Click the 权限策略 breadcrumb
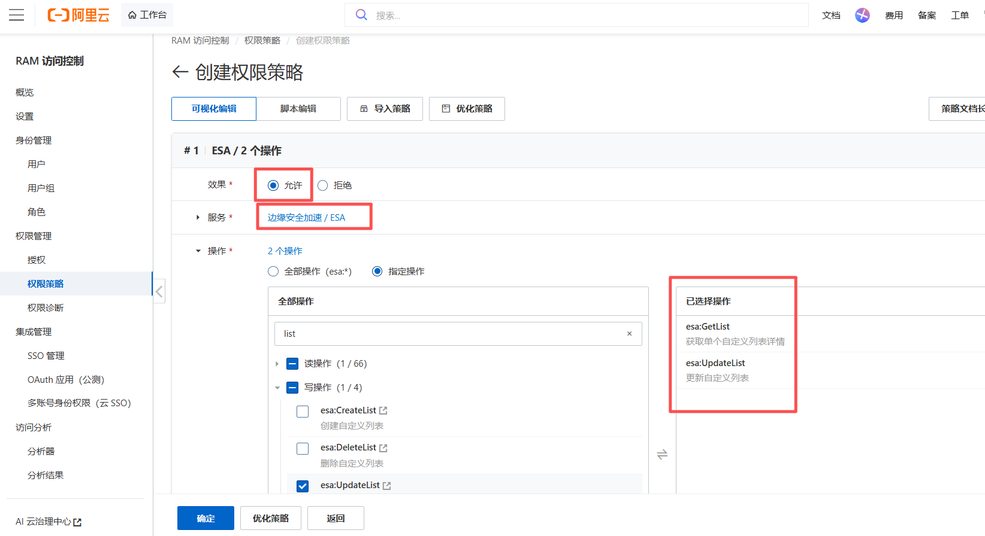Image resolution: width=985 pixels, height=536 pixels. 262,41
